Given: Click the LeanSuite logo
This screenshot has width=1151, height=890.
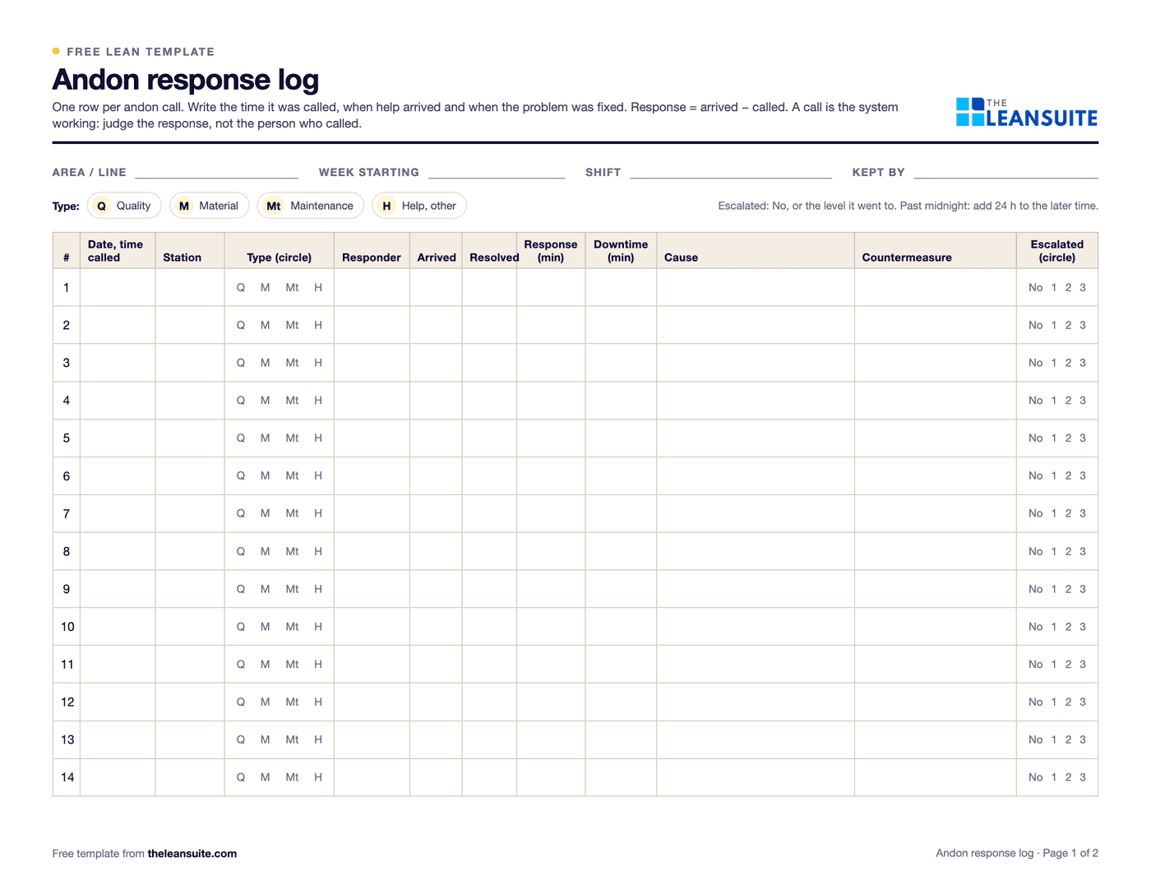Looking at the screenshot, I should (x=1027, y=113).
